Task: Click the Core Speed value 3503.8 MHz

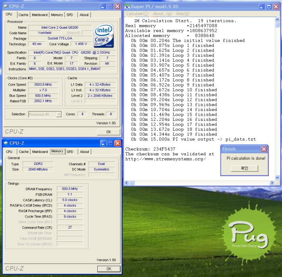Action: (x=43, y=84)
